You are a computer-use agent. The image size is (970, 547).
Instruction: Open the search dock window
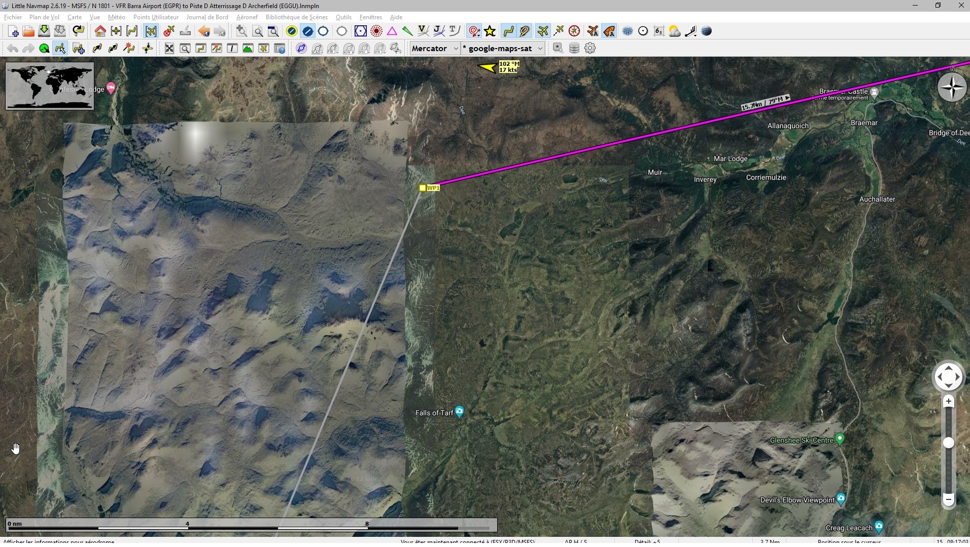185,49
